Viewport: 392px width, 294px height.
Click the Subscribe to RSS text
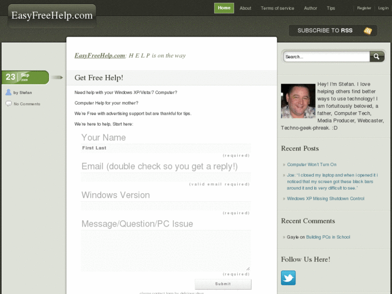pyautogui.click(x=325, y=31)
